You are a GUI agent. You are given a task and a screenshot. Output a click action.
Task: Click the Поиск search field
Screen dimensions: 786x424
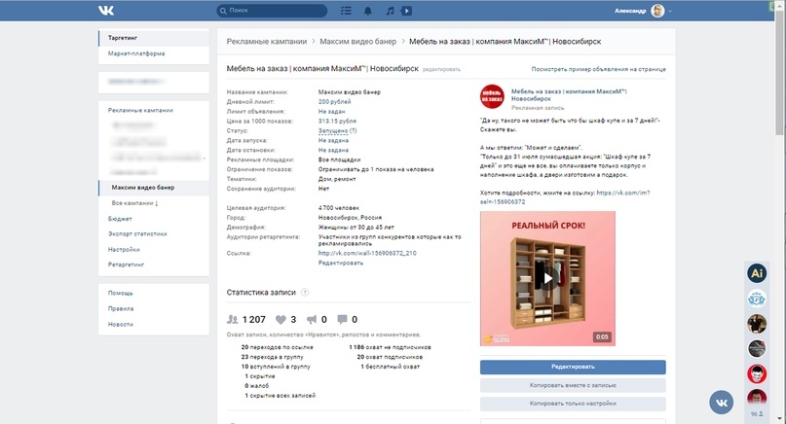272,11
